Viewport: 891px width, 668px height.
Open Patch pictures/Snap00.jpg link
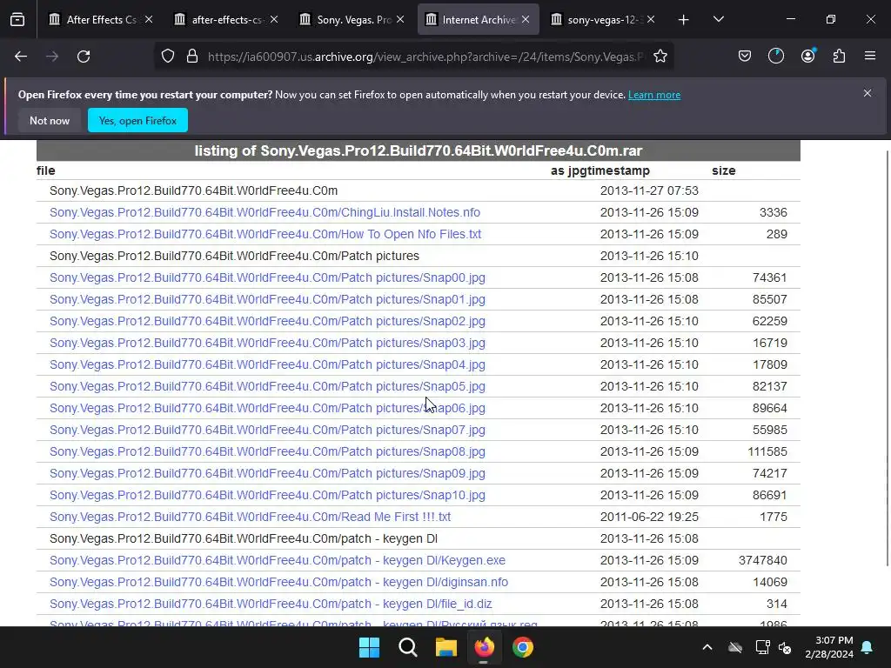click(267, 277)
